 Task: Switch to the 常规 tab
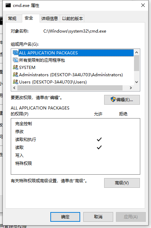(x=12, y=18)
